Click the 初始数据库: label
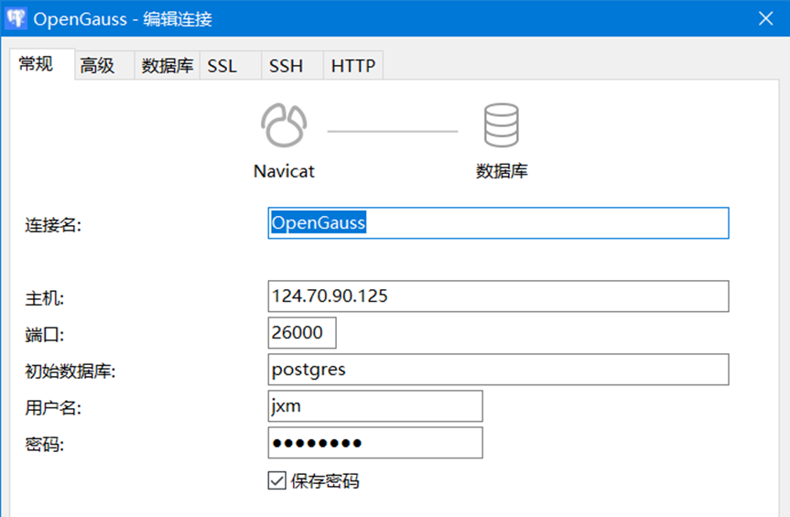790x517 pixels. click(x=70, y=371)
